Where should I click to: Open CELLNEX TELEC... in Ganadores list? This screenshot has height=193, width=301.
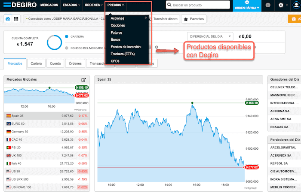point(284,87)
